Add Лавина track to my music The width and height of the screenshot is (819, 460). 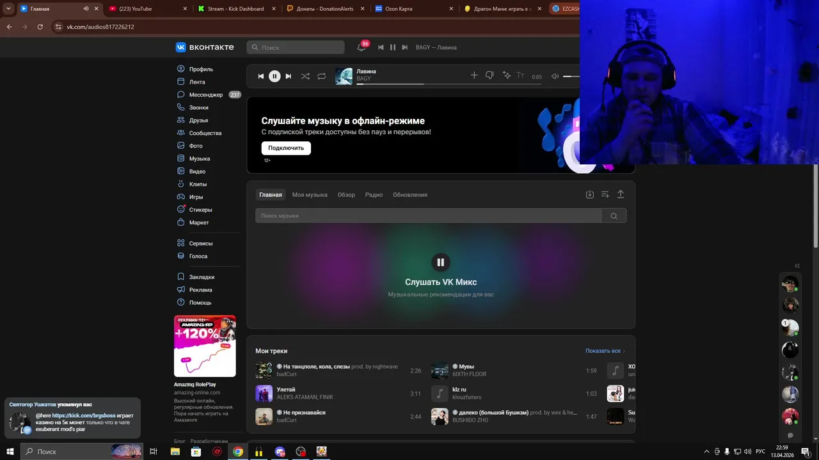474,75
